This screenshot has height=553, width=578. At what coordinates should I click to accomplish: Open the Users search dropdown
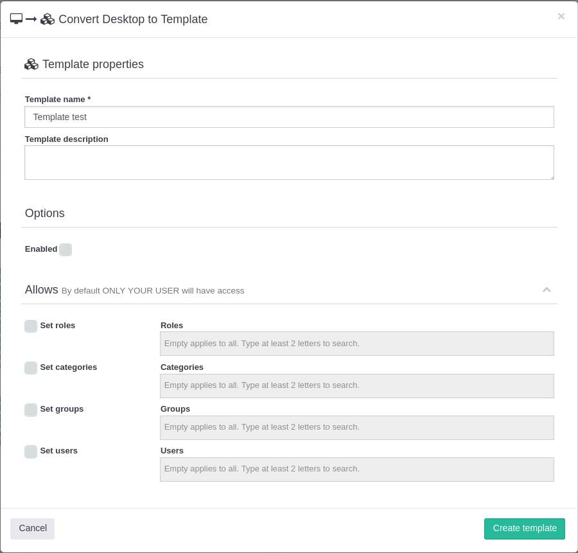tap(356, 469)
